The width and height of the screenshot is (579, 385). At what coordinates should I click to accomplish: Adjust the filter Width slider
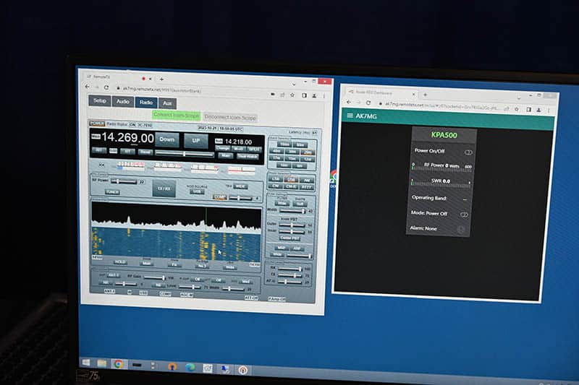click(x=292, y=211)
